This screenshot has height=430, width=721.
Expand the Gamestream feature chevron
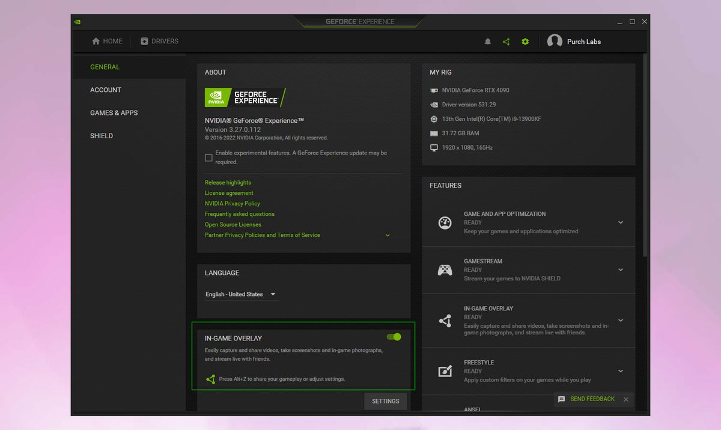click(621, 270)
